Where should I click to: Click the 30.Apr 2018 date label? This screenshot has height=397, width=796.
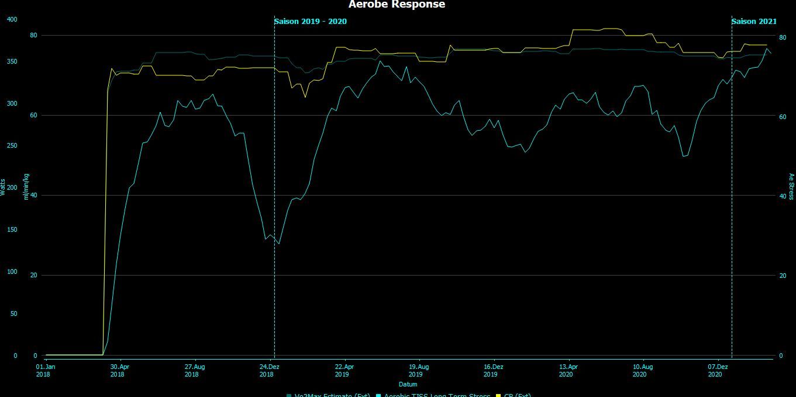120,371
